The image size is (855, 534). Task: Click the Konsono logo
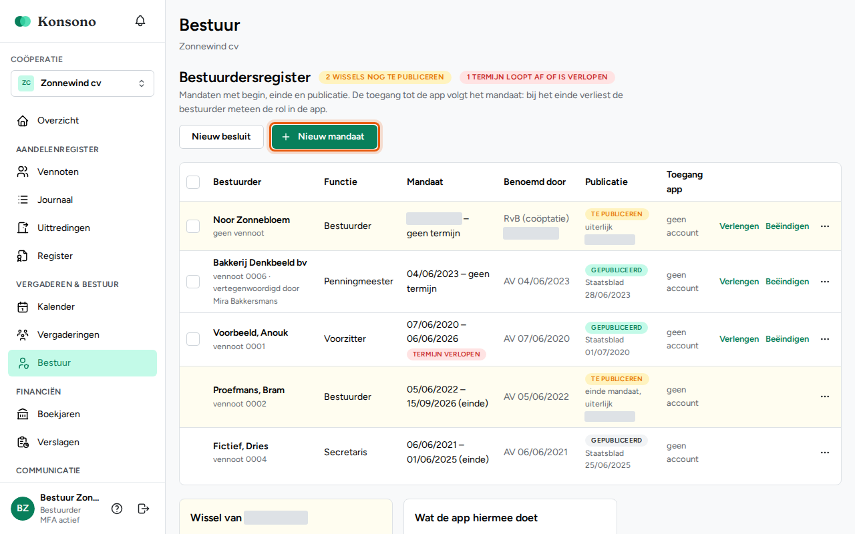55,21
